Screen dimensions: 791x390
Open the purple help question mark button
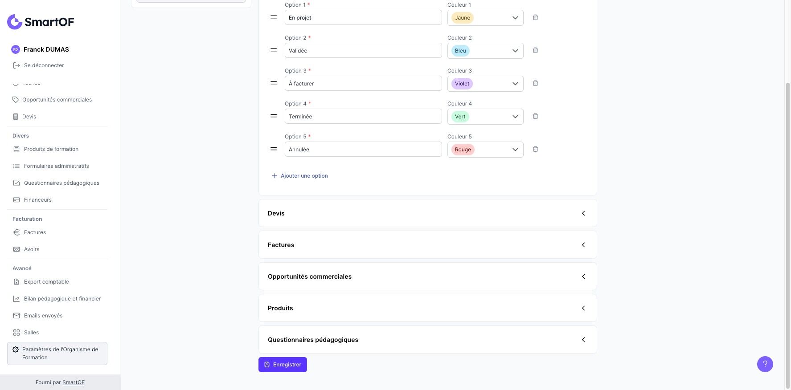click(x=765, y=364)
